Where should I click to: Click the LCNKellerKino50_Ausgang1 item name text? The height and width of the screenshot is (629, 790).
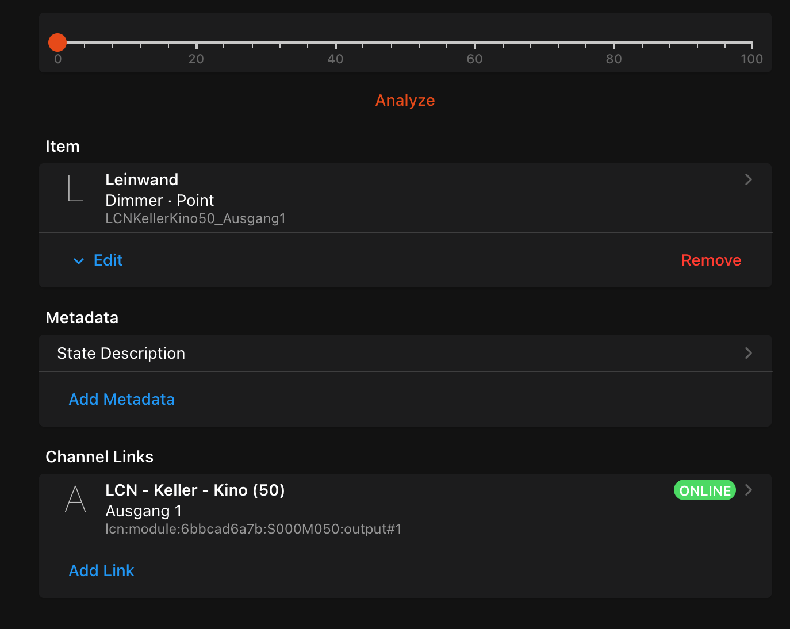[x=195, y=219]
